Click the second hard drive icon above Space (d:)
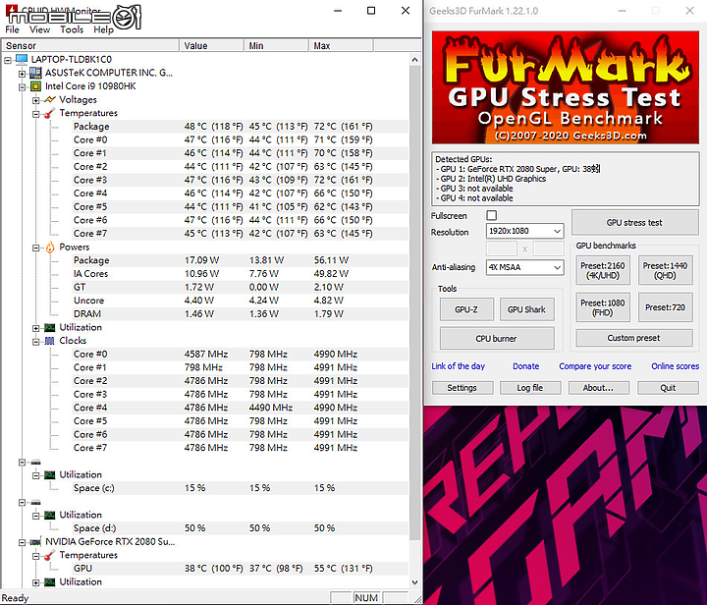This screenshot has height=605, width=707. click(35, 502)
